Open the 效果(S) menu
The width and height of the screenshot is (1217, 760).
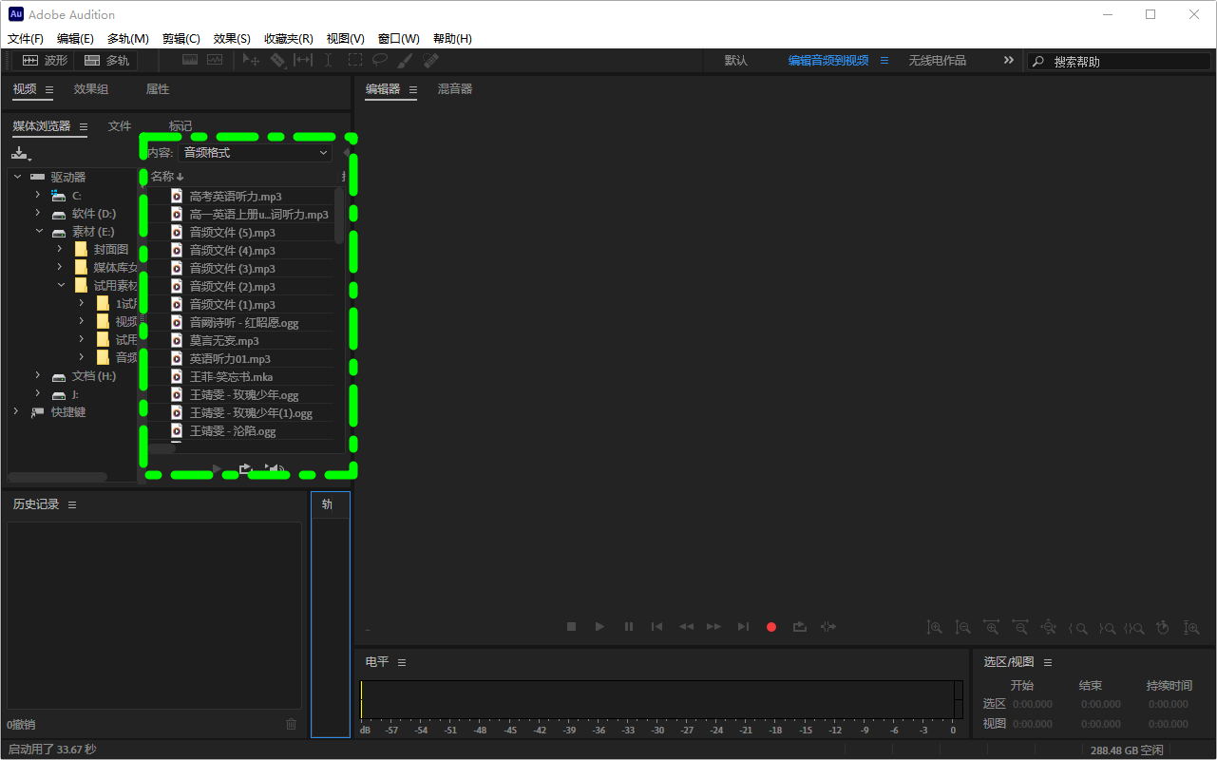tap(232, 39)
